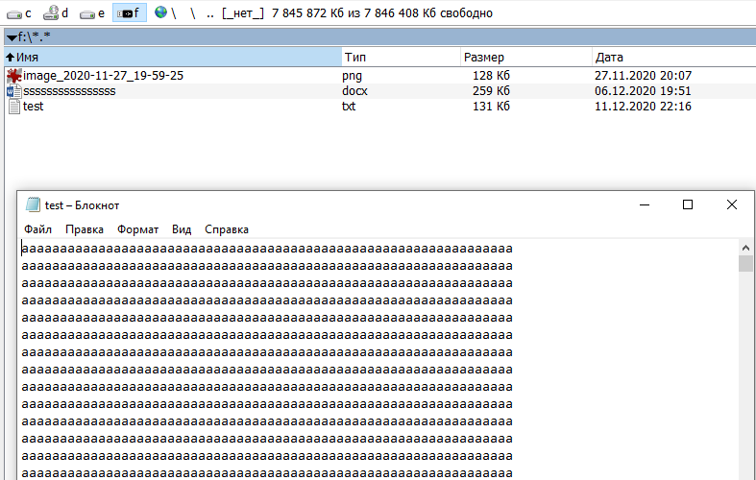Screen dimensions: 756x480
Task: Click Notepad window icon in title bar
Action: pyautogui.click(x=33, y=204)
